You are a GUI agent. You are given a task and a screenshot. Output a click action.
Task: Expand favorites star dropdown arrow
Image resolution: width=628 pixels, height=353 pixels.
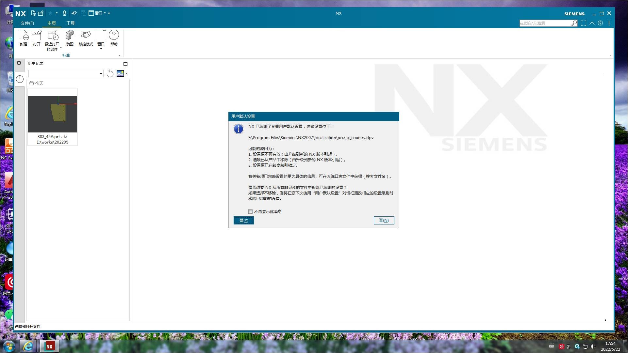click(57, 13)
